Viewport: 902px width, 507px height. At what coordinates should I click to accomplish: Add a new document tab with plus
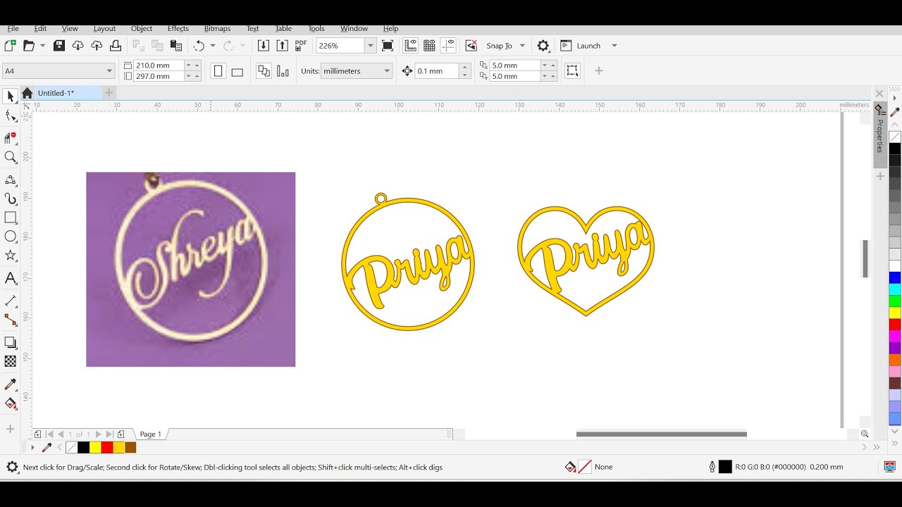pos(109,93)
